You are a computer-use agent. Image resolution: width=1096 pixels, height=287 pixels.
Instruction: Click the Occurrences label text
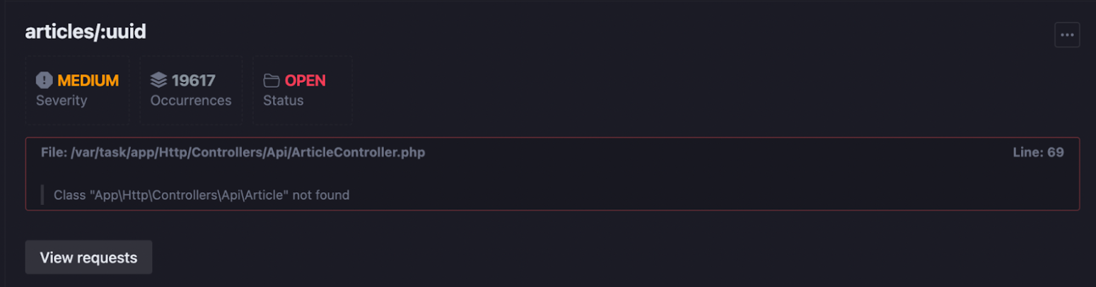[191, 100]
